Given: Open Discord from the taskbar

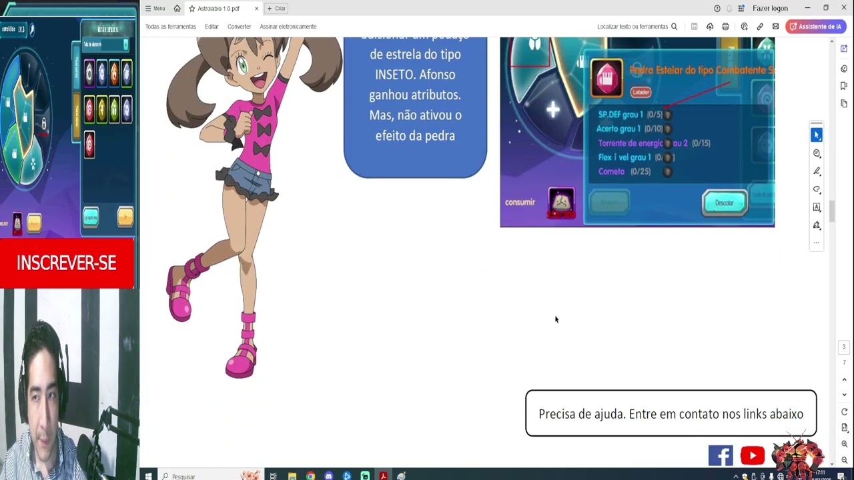Looking at the screenshot, I should [328, 475].
